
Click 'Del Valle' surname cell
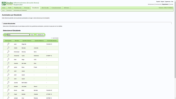click(x=24, y=64)
